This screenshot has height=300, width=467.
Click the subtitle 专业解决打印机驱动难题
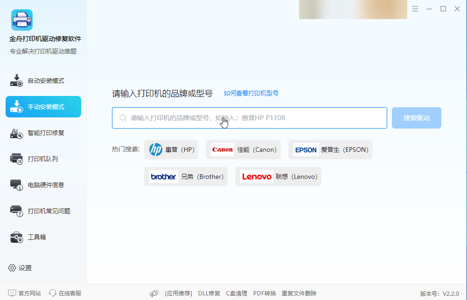coord(43,51)
